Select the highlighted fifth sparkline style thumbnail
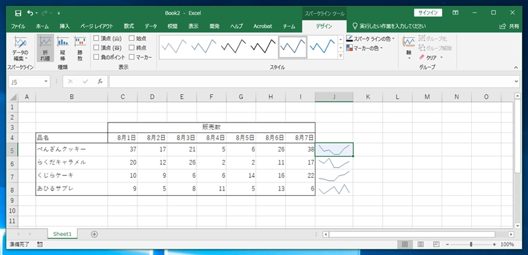This screenshot has height=255, width=528. point(292,47)
